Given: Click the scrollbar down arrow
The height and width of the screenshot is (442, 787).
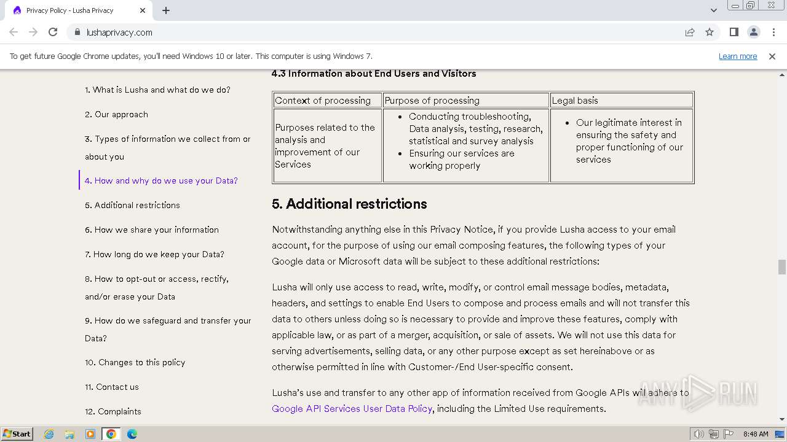Looking at the screenshot, I should pos(781,420).
